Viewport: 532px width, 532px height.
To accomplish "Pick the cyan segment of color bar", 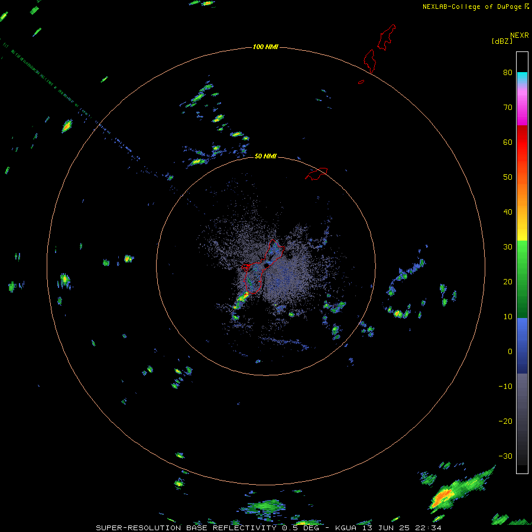I will point(522,76).
